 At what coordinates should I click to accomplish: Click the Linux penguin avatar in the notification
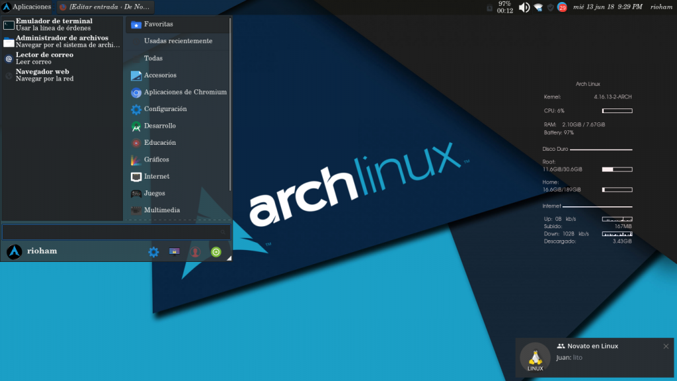click(x=535, y=357)
